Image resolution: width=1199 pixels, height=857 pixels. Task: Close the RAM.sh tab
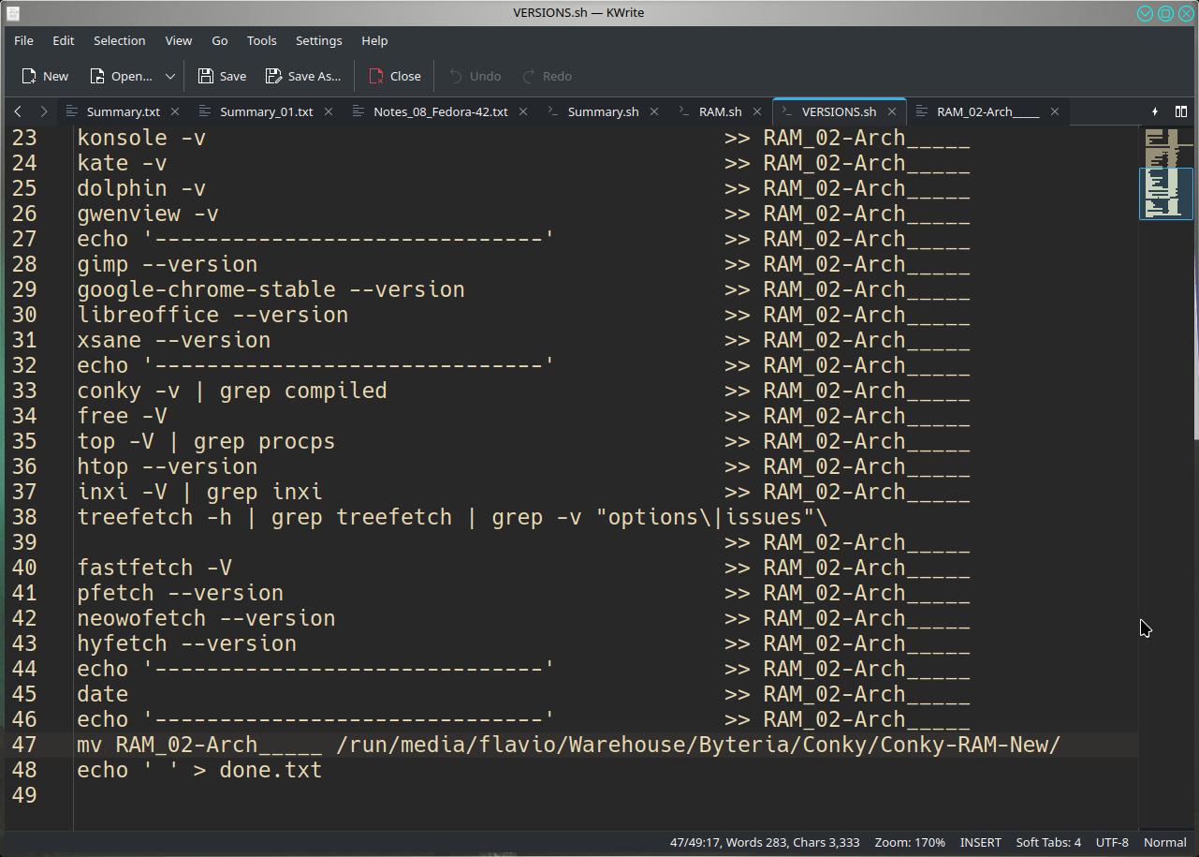[x=757, y=111]
